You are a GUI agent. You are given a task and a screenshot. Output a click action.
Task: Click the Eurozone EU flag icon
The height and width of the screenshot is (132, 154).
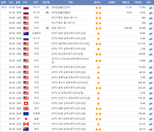26,114
